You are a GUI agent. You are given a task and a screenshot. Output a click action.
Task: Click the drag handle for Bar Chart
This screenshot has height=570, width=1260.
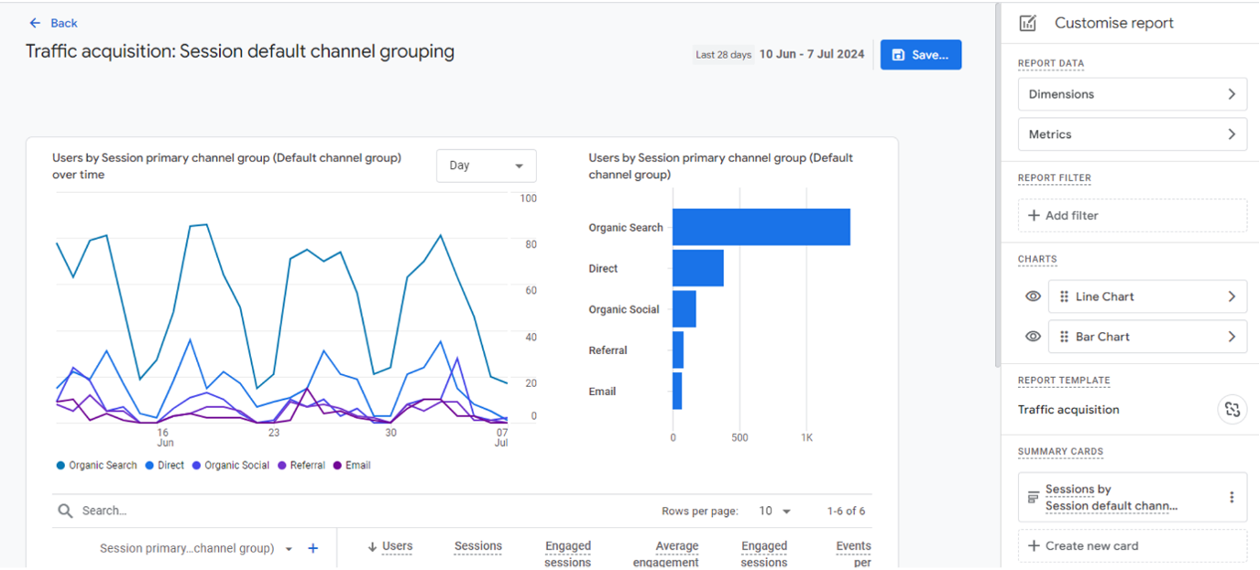click(x=1064, y=337)
